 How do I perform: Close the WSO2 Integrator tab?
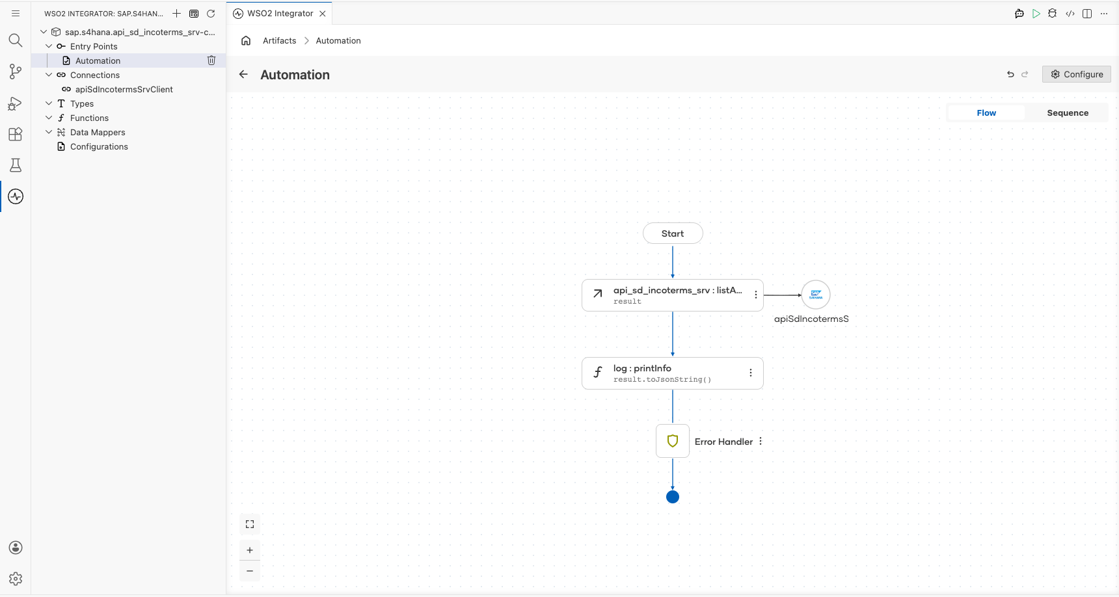tap(323, 13)
